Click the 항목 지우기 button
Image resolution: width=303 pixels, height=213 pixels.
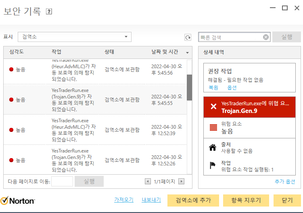click(246, 200)
